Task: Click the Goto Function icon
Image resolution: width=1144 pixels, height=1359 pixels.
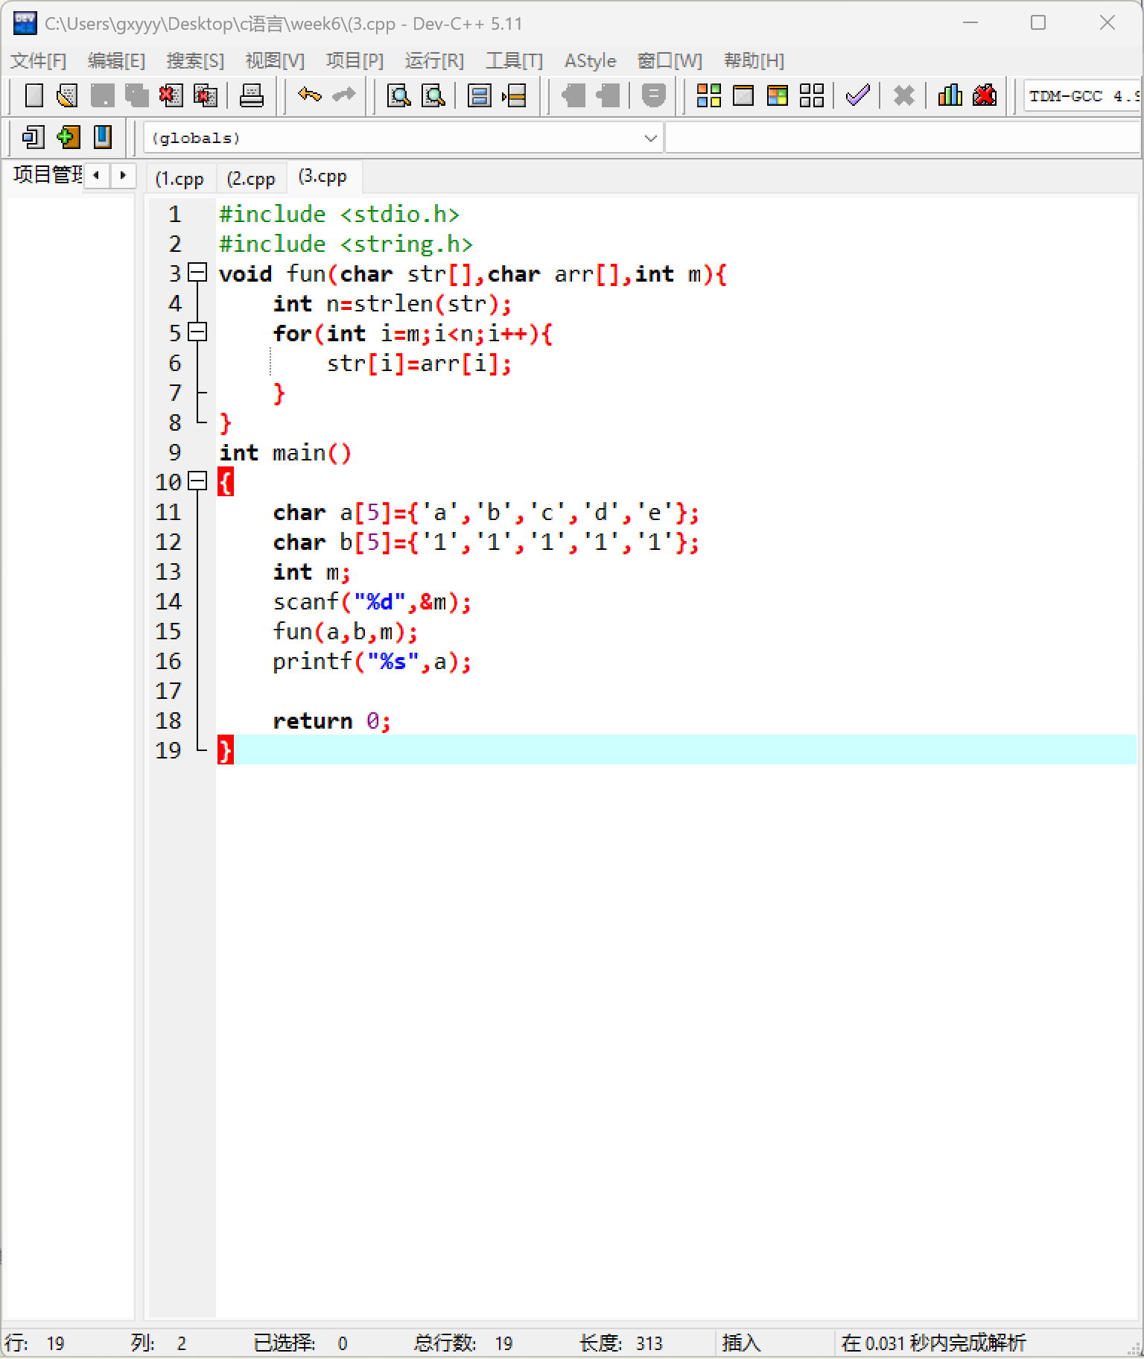Action: pos(480,95)
